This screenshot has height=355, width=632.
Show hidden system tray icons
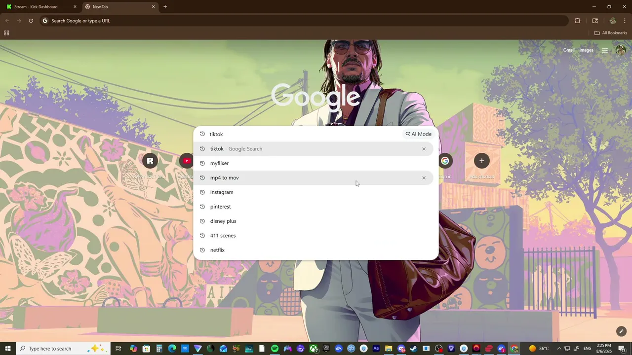pyautogui.click(x=559, y=349)
